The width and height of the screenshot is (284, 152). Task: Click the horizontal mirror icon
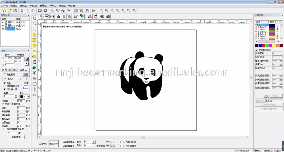(90, 17)
